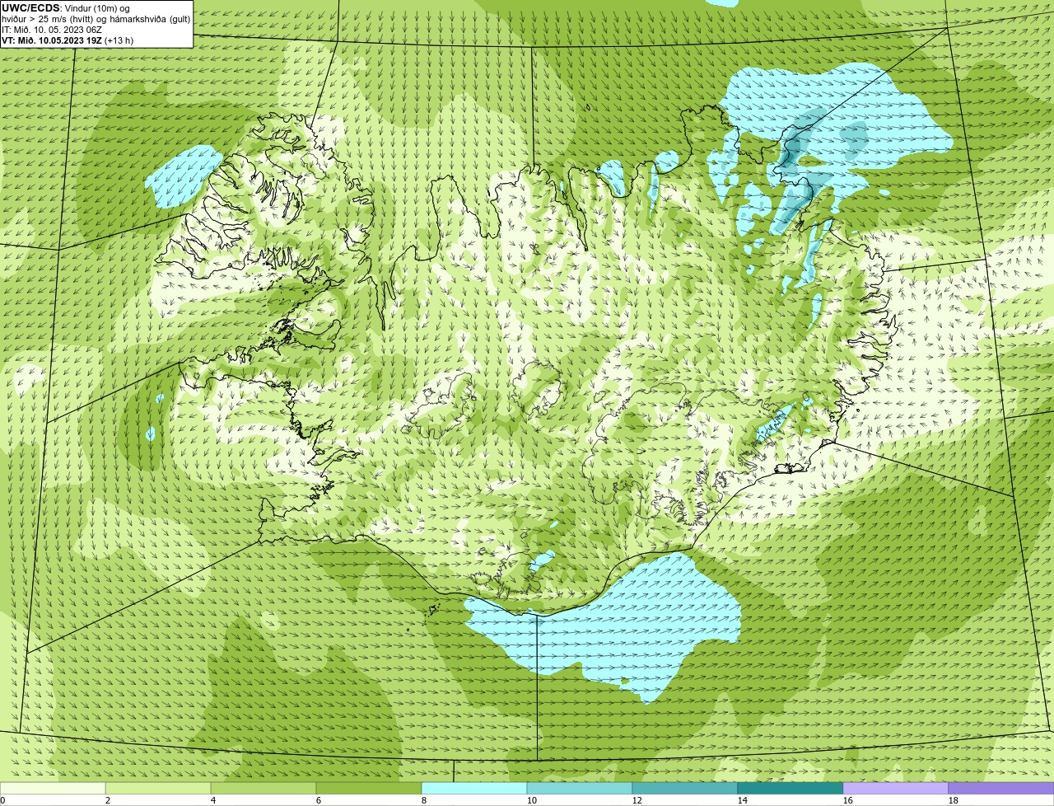Select the 6–8 m/s medium green swatch
This screenshot has width=1054, height=806.
coord(369,789)
